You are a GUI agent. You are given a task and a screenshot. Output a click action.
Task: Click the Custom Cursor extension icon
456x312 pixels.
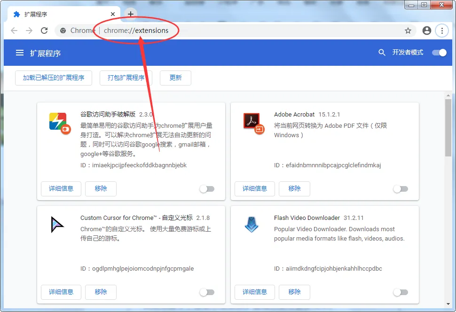point(57,225)
